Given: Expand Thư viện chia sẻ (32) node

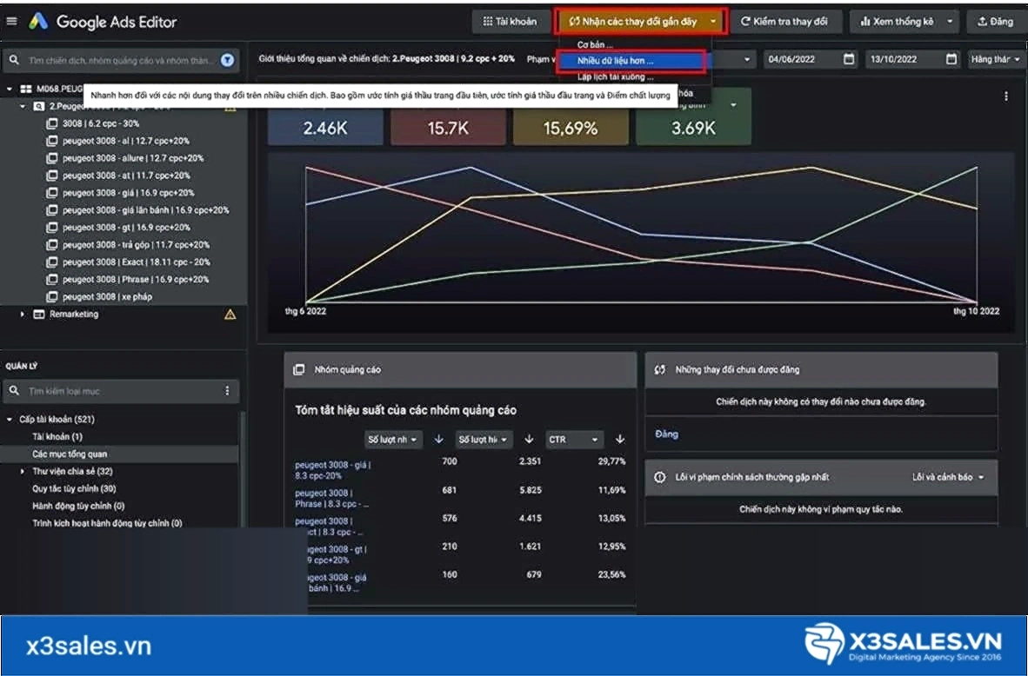Looking at the screenshot, I should pyautogui.click(x=23, y=471).
